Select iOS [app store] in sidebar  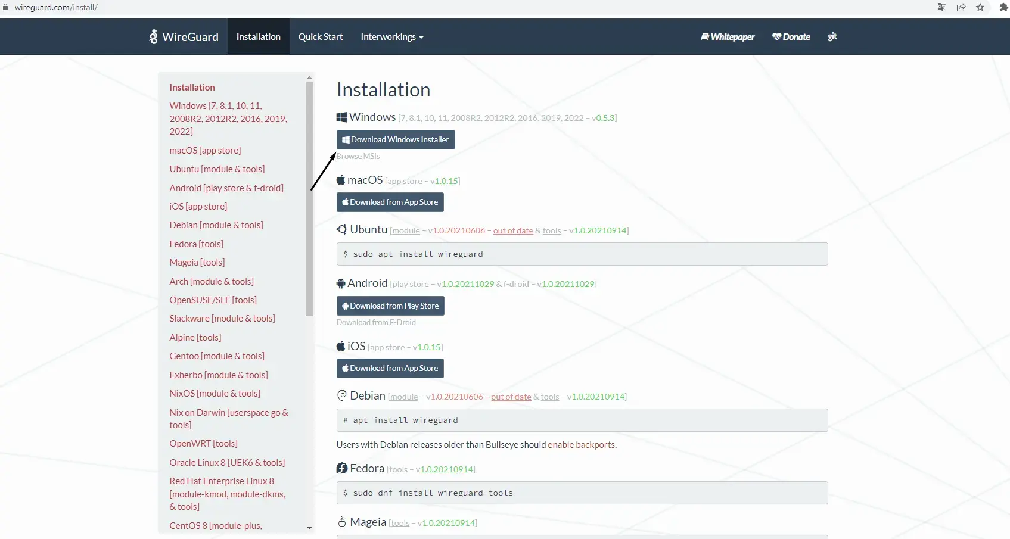(198, 206)
